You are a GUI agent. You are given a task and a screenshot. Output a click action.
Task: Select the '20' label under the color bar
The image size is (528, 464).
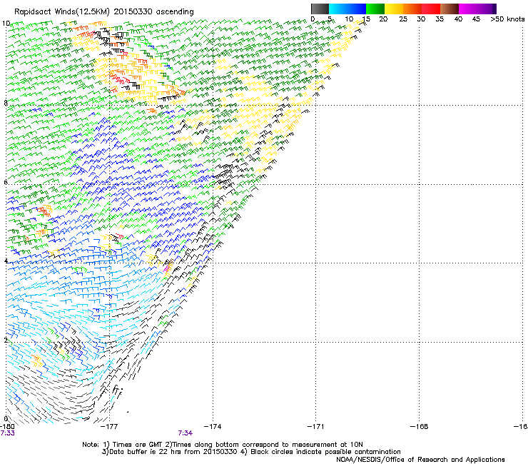tap(383, 19)
